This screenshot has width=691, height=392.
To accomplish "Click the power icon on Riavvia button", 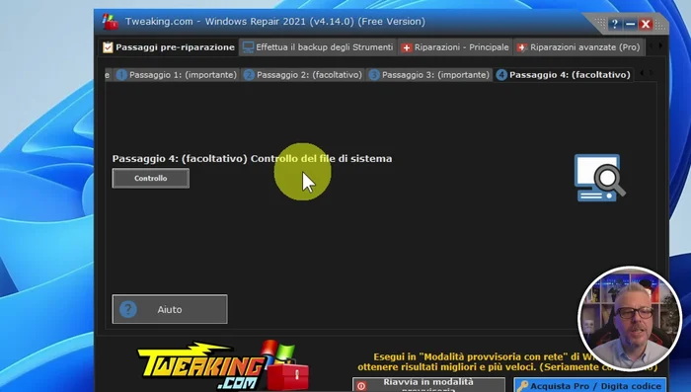I will point(361,386).
